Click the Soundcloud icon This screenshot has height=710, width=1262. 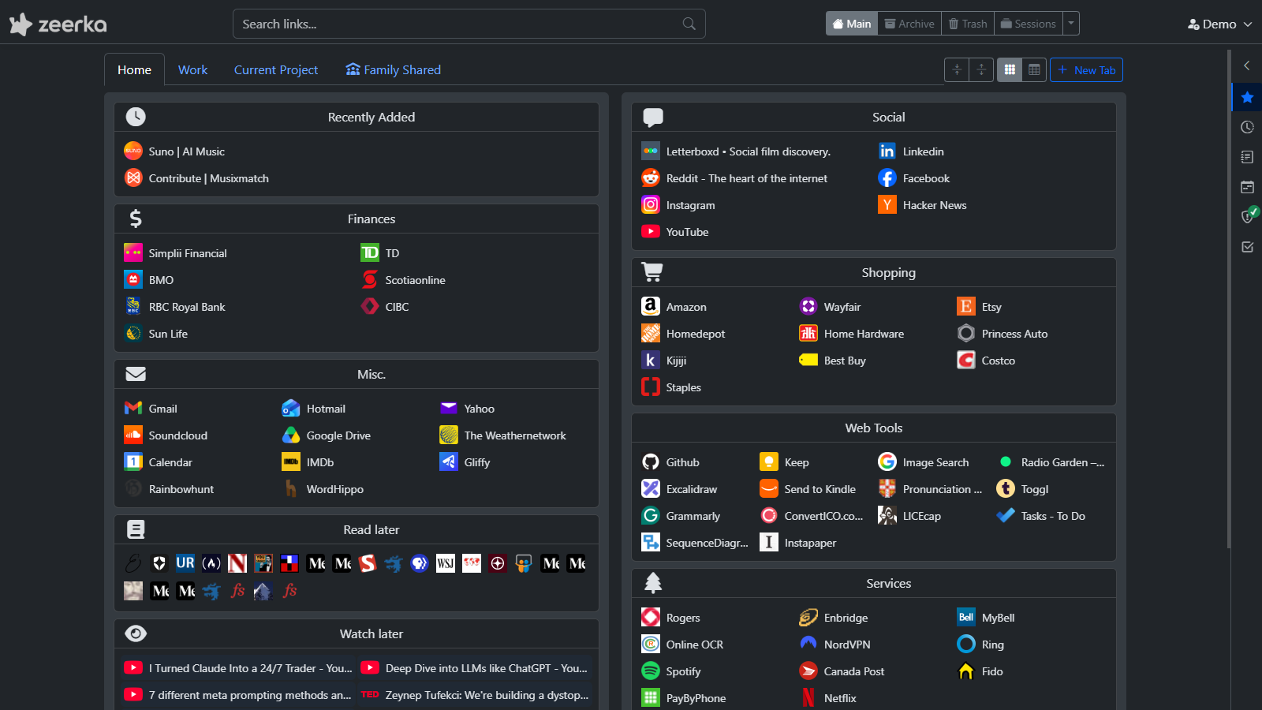(x=133, y=435)
